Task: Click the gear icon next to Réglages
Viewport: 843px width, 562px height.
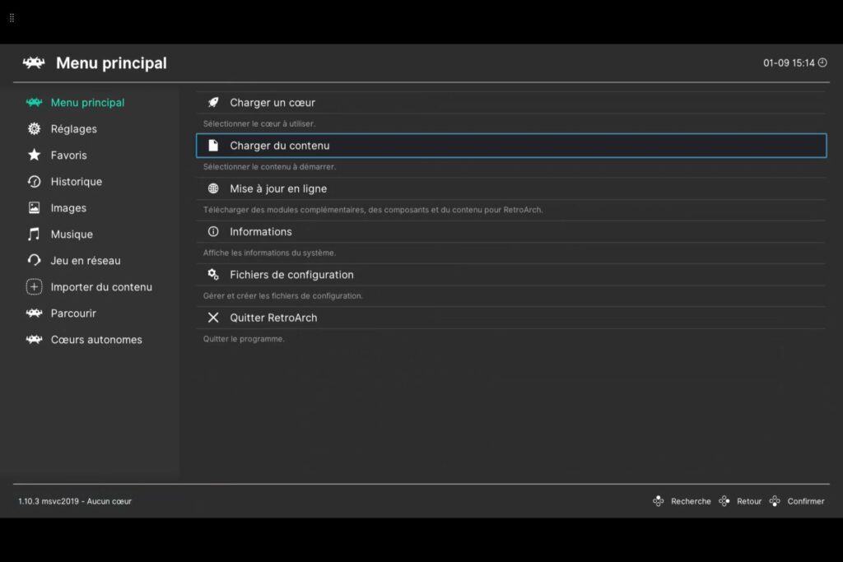Action: 34,129
